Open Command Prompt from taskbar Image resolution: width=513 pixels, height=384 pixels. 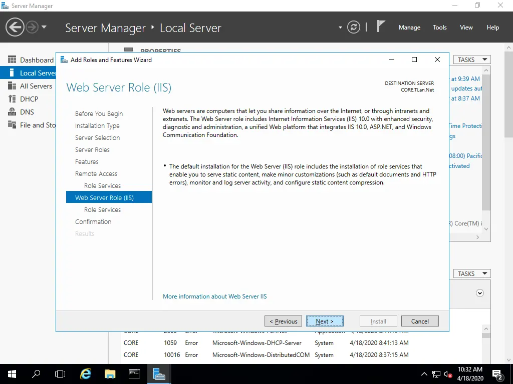pyautogui.click(x=134, y=374)
